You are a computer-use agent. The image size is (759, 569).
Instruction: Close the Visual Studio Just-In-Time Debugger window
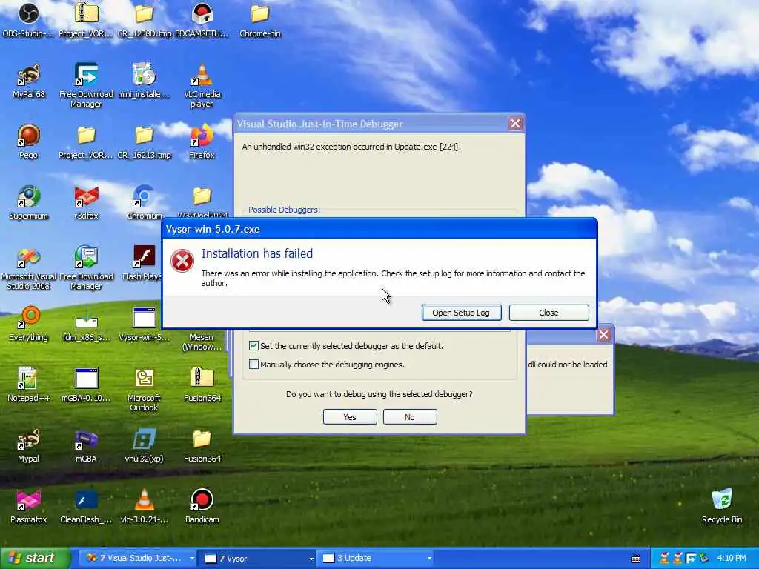pyautogui.click(x=516, y=124)
